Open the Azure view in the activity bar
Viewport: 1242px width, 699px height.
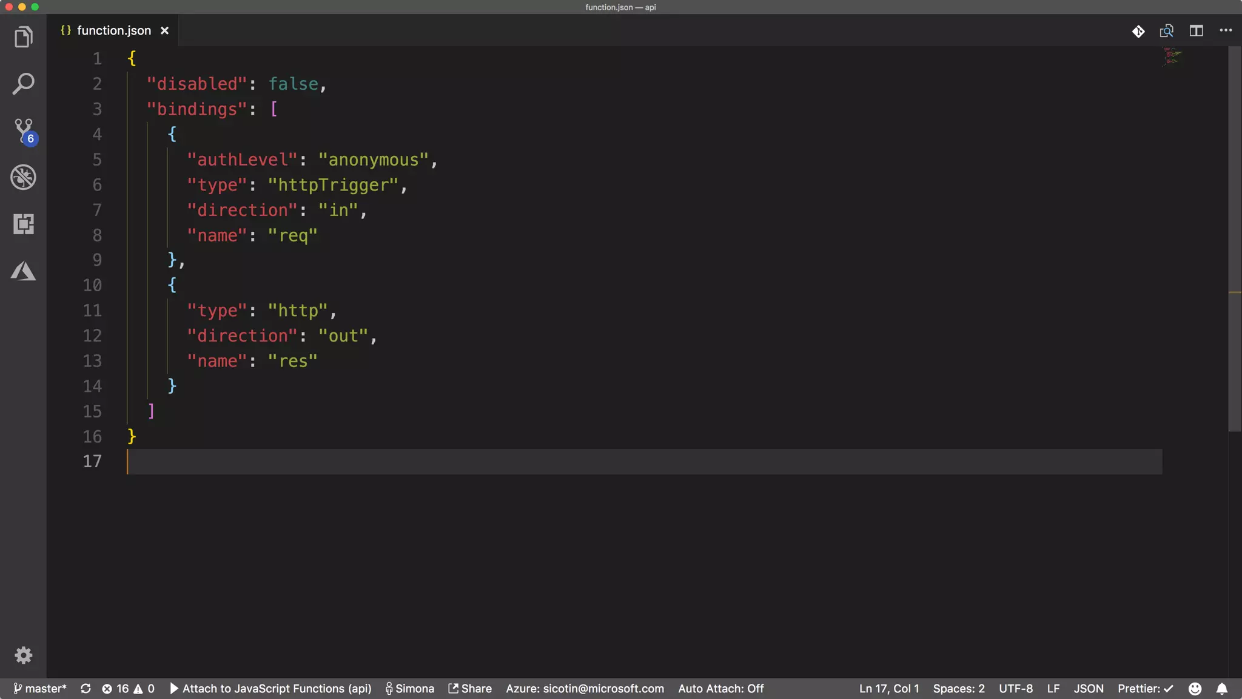point(23,271)
